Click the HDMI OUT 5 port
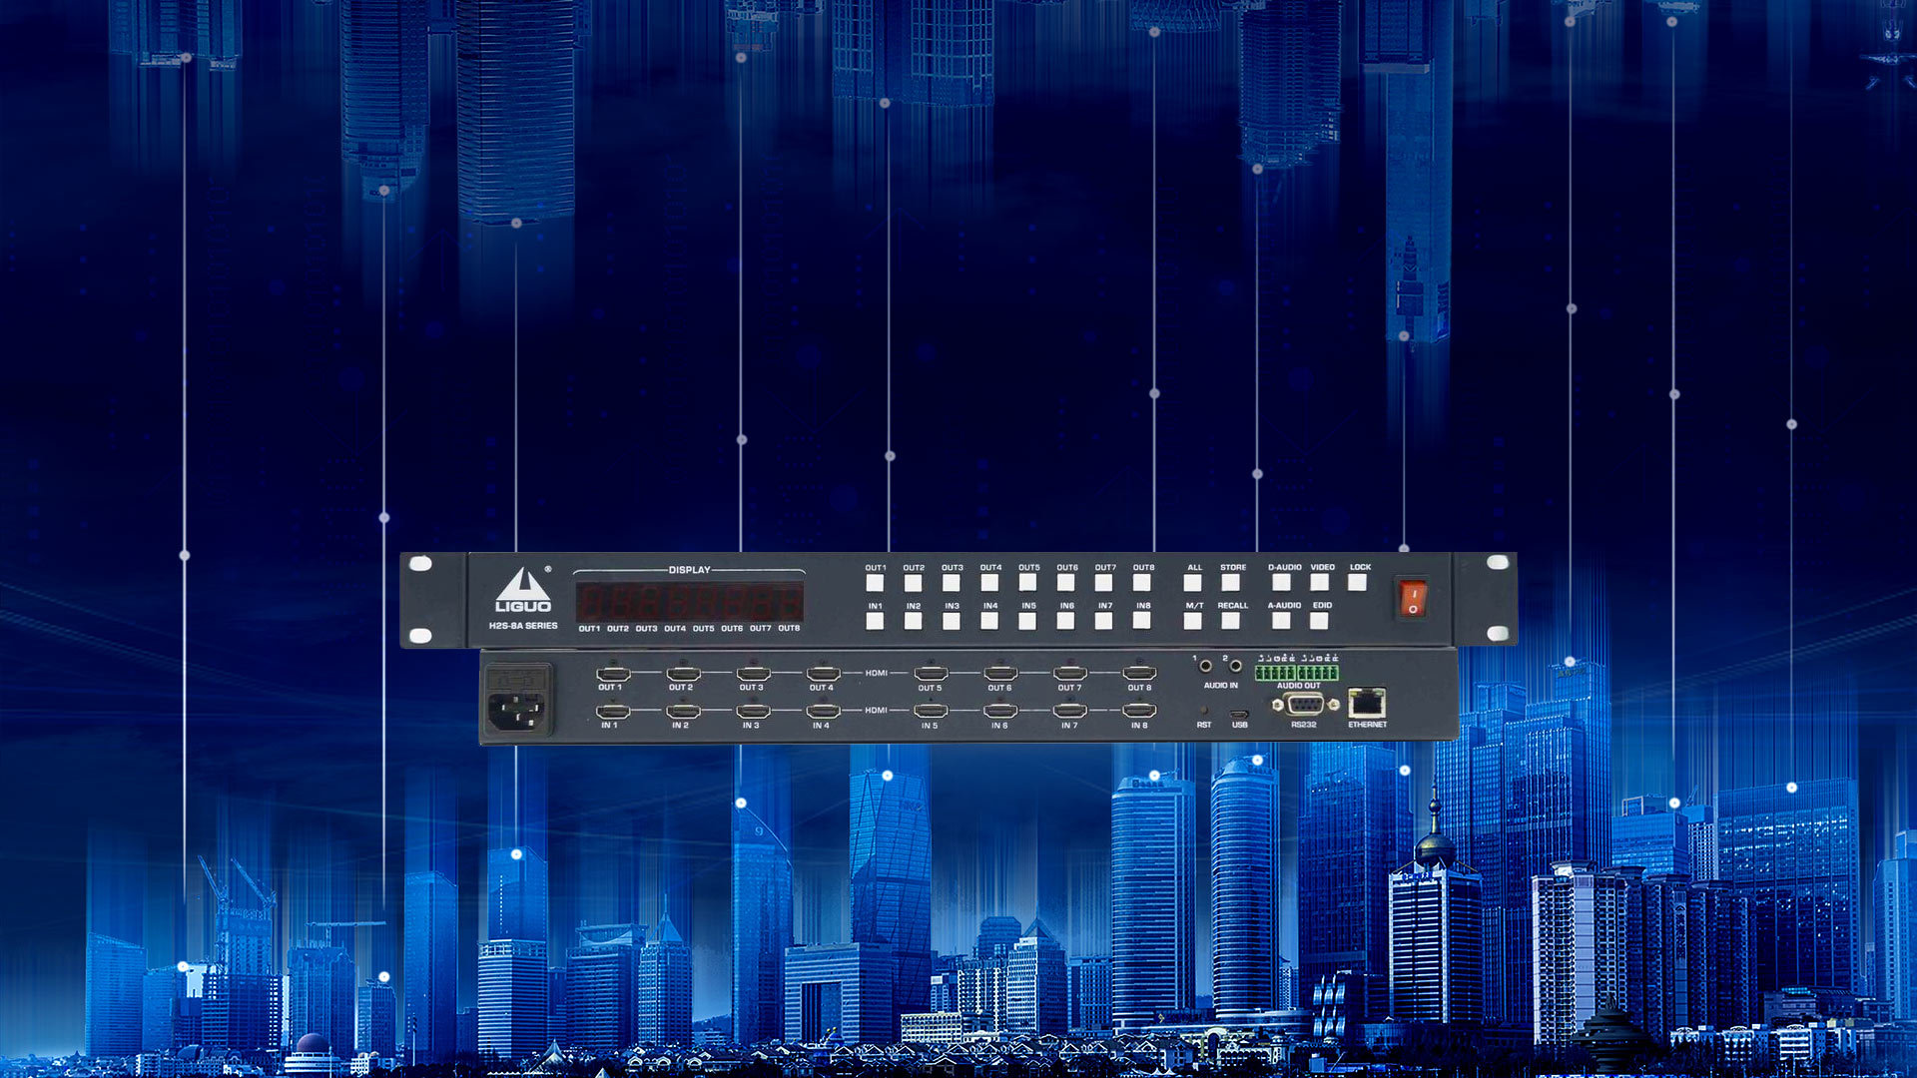This screenshot has height=1078, width=1917. coord(931,673)
